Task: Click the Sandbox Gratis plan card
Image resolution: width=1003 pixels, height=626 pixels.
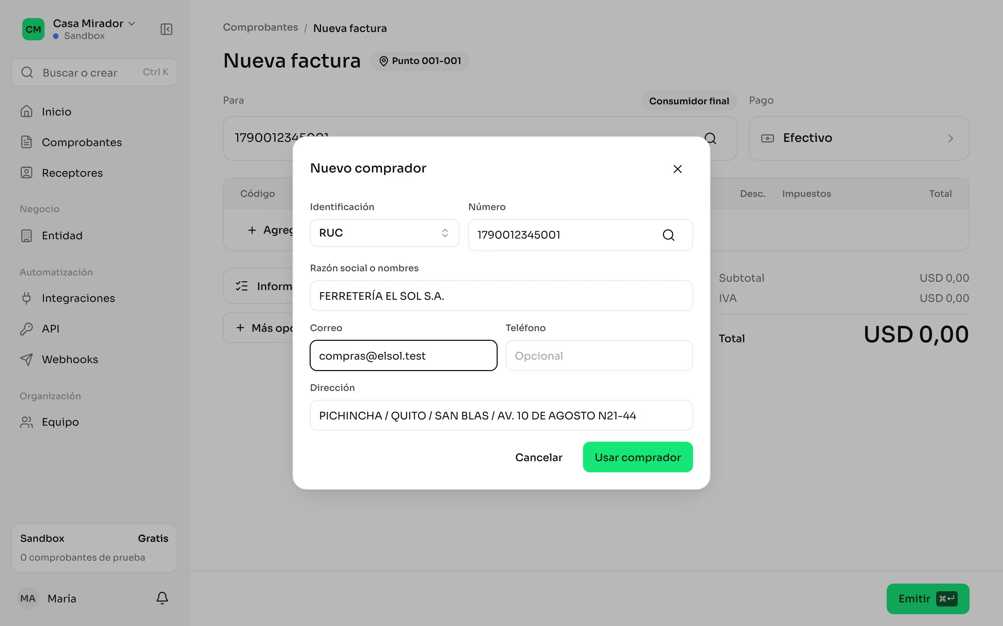Action: (x=94, y=548)
